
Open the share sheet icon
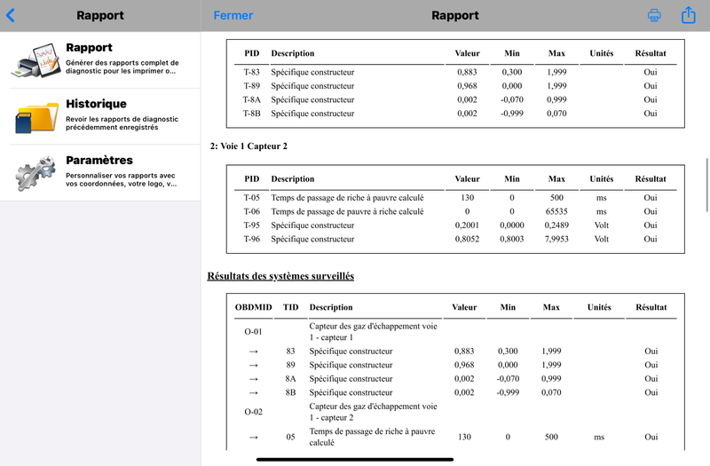coord(689,15)
